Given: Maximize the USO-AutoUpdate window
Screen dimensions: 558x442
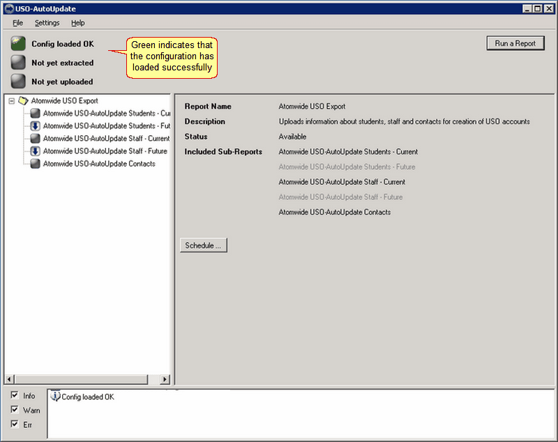Looking at the screenshot, I should [538, 8].
